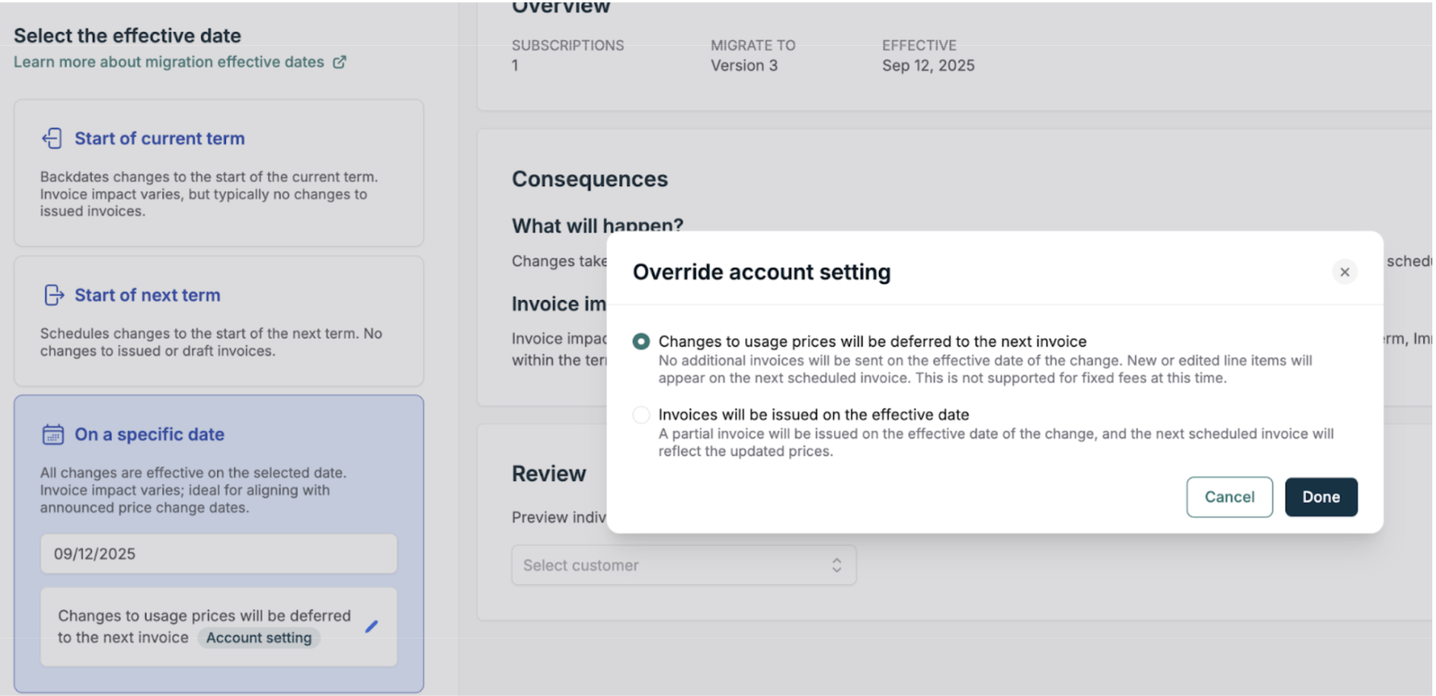The width and height of the screenshot is (1436, 696).
Task: Click Done to confirm the override
Action: coord(1321,497)
